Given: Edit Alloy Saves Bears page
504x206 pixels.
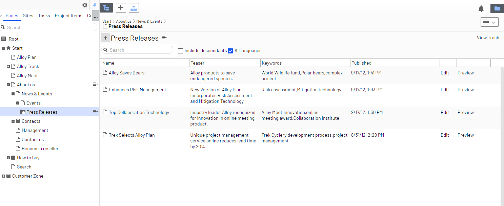Looking at the screenshot, I should [x=445, y=73].
